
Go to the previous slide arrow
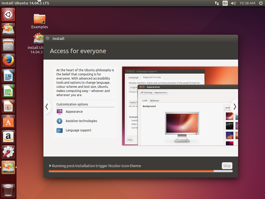point(47,106)
